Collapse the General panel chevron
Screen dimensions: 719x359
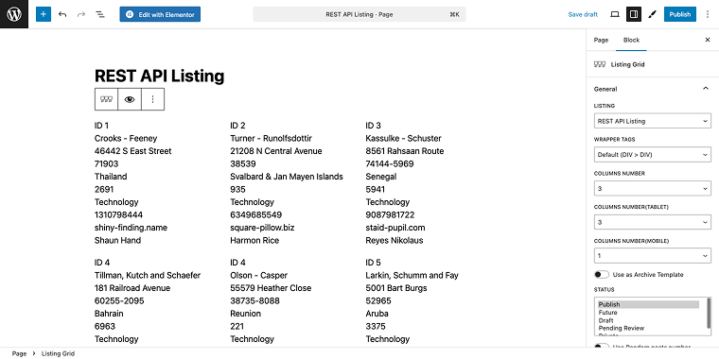click(x=706, y=89)
